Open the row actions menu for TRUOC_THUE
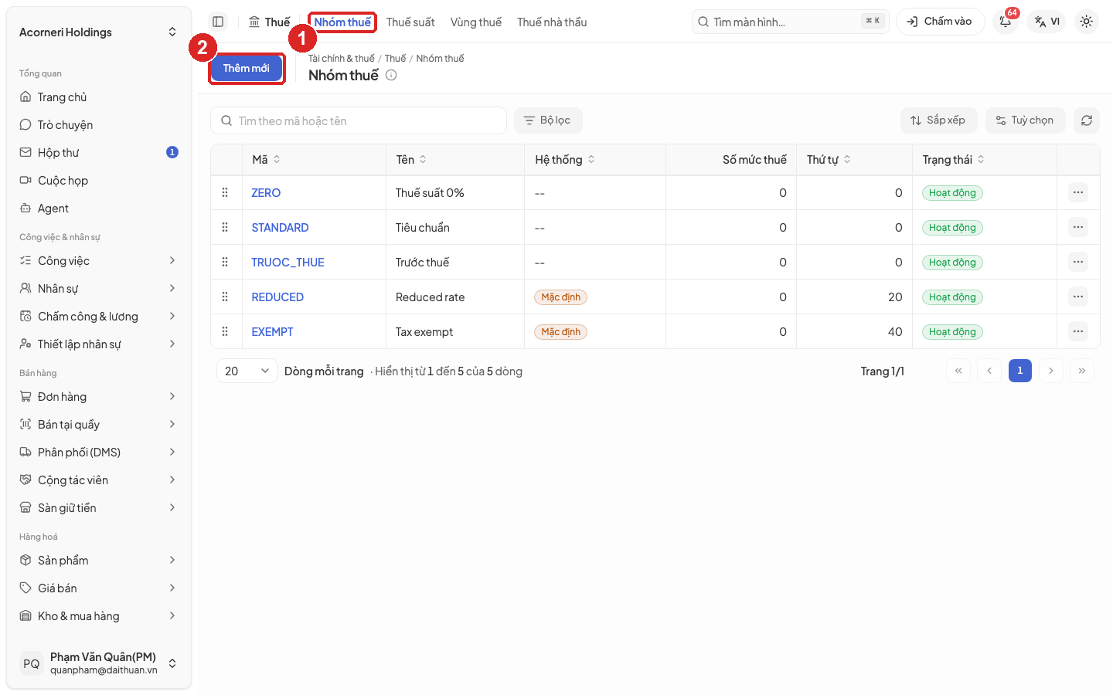The height and width of the screenshot is (695, 1113). pyautogui.click(x=1077, y=262)
